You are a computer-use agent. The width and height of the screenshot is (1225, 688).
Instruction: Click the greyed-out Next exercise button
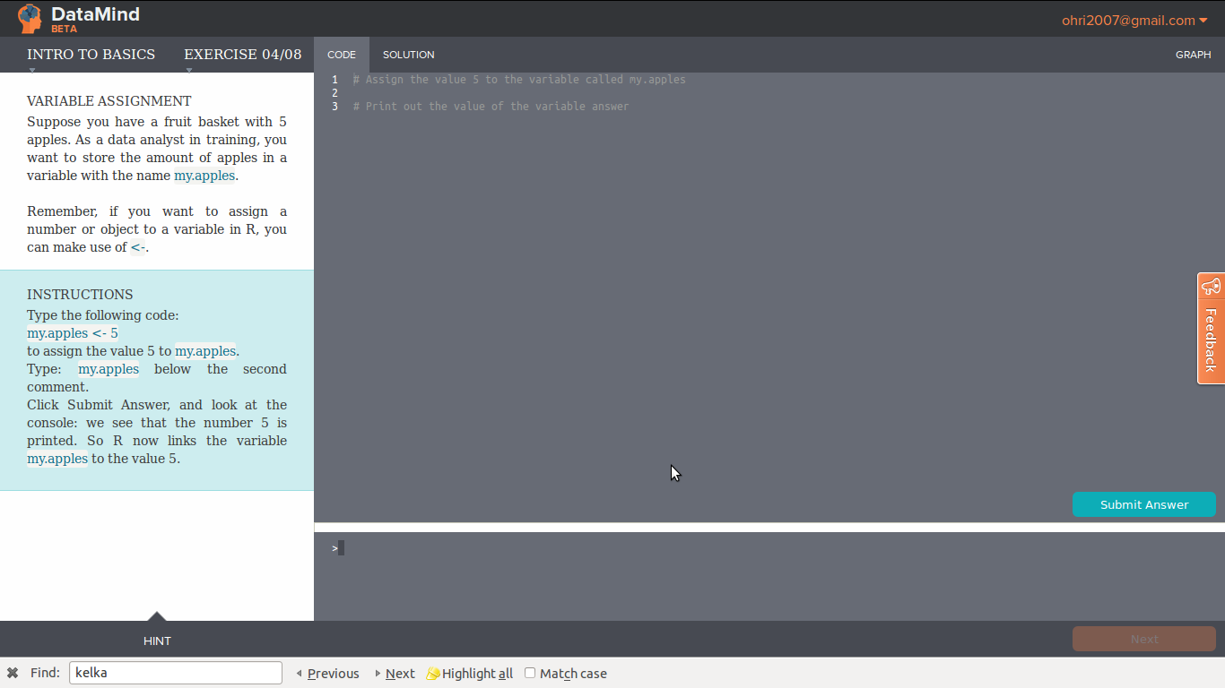click(x=1143, y=639)
